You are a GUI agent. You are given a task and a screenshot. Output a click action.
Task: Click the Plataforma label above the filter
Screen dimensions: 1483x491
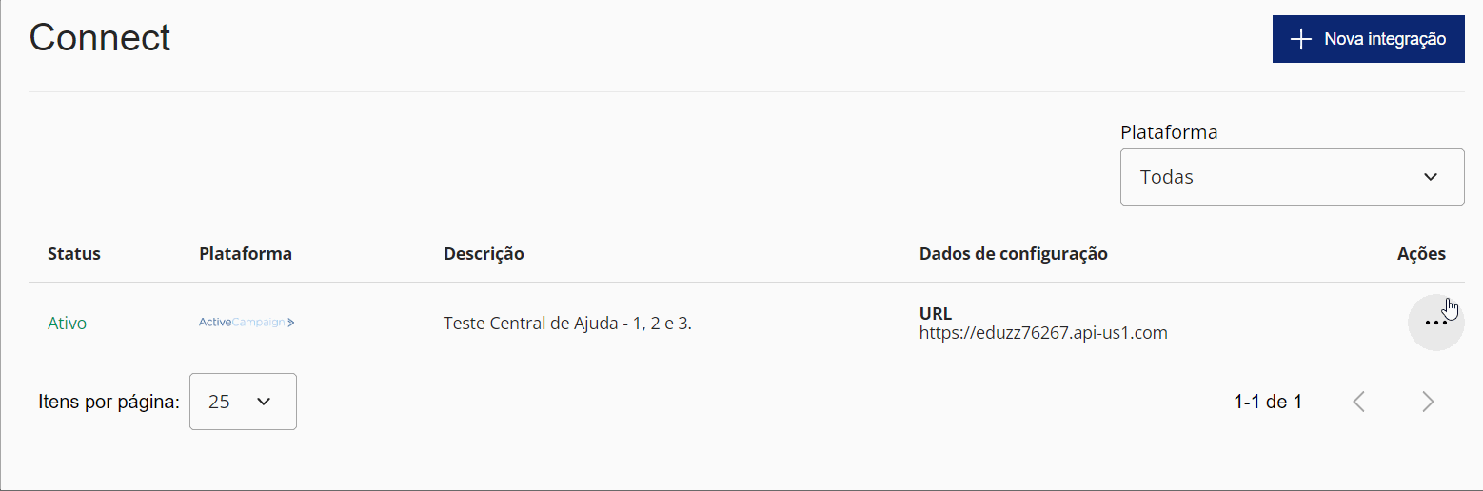click(1169, 132)
